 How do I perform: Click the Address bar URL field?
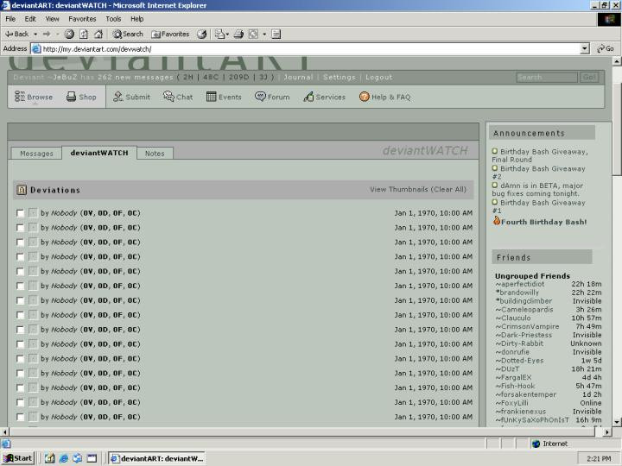tap(306, 48)
